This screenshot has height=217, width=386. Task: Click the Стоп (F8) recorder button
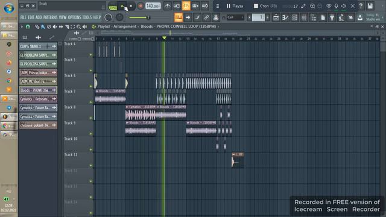[x=265, y=6]
